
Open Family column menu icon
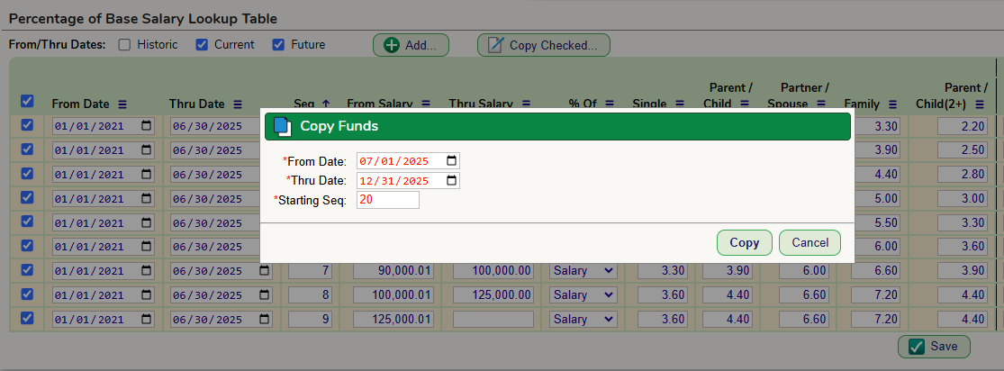coord(892,104)
